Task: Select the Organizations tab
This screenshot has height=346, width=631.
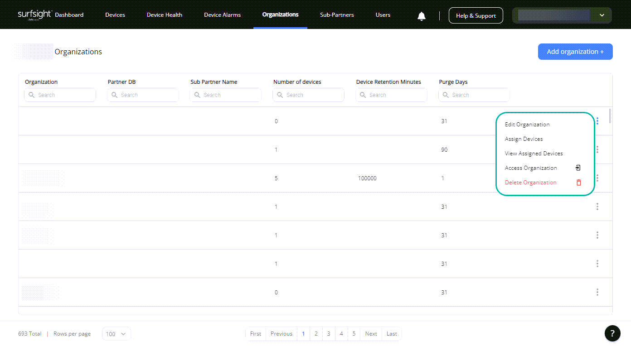Action: (x=281, y=15)
